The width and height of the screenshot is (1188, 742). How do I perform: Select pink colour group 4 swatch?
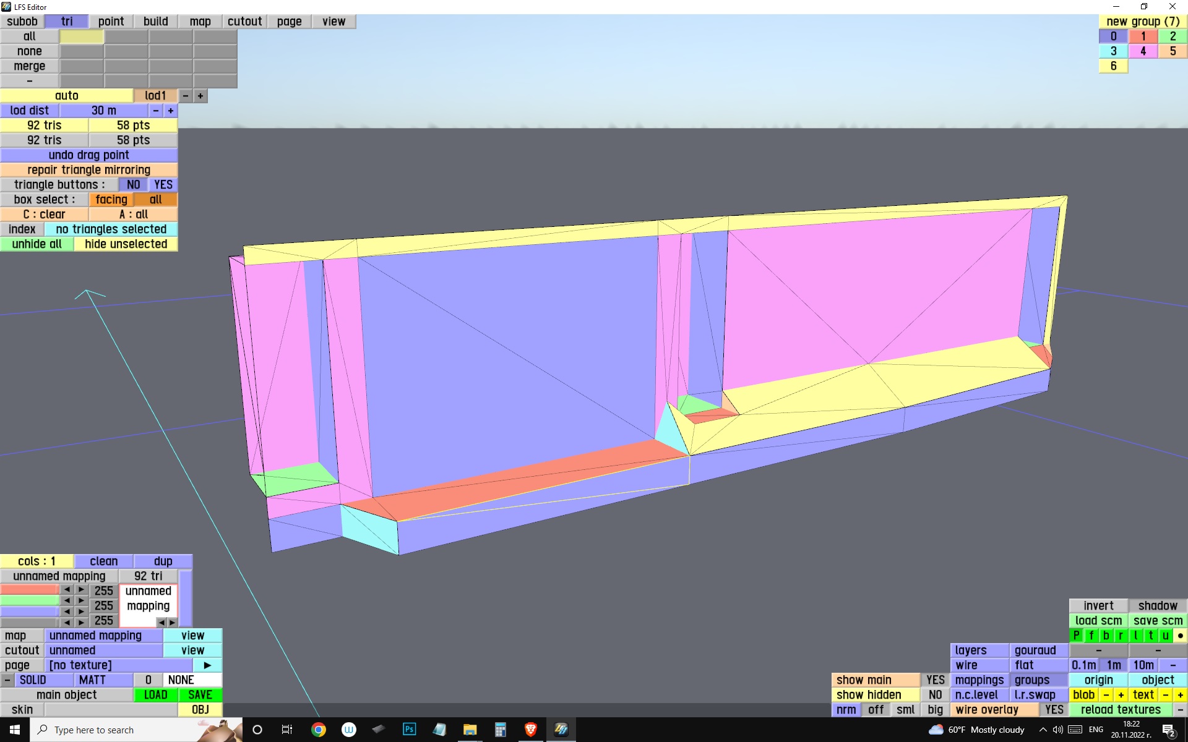1143,51
